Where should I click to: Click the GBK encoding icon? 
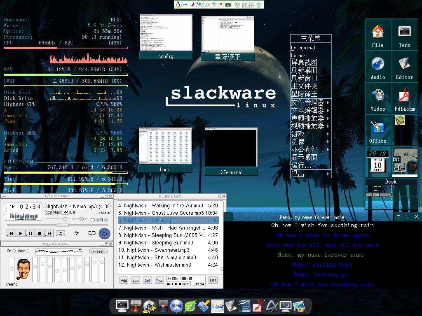click(200, 5)
